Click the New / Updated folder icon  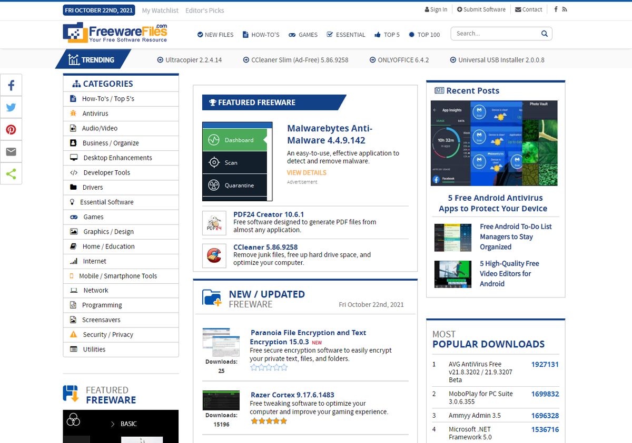tap(212, 297)
